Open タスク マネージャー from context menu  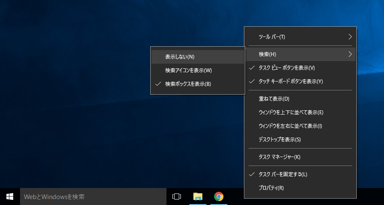click(279, 157)
